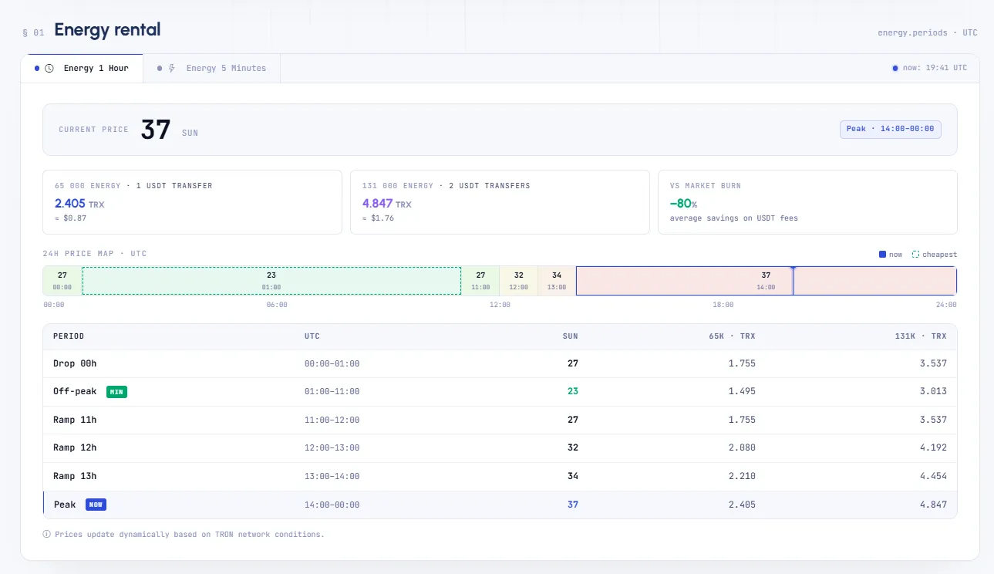Click the 'Off-peak' period label

tap(75, 392)
